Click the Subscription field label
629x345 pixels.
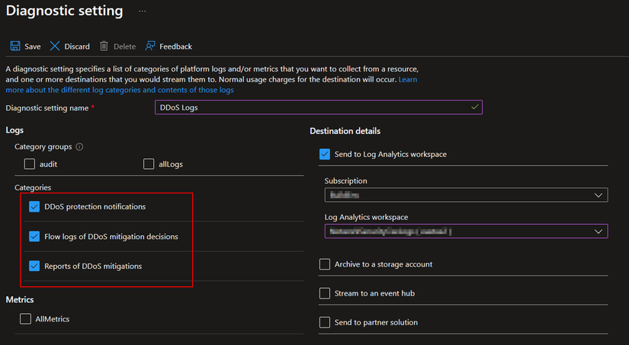pos(346,180)
